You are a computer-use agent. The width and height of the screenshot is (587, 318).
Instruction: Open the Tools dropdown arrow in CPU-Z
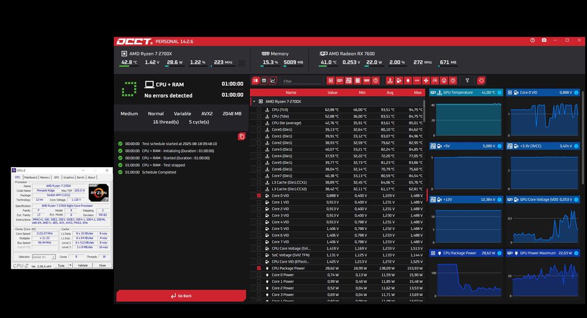coord(70,265)
